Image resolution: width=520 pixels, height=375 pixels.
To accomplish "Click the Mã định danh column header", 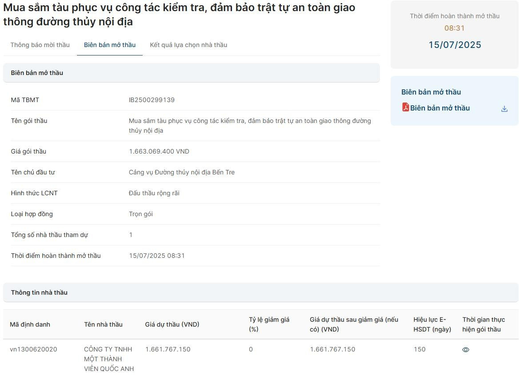I will [x=30, y=324].
